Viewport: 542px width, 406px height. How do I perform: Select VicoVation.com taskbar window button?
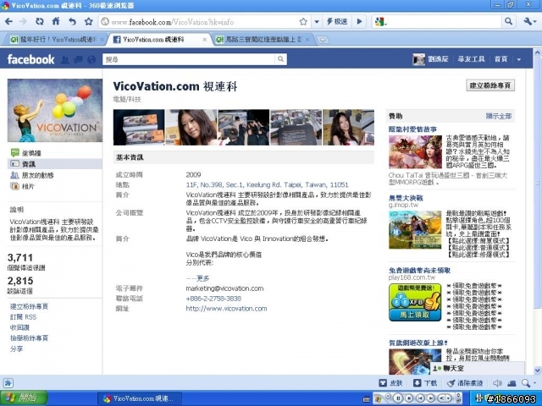139,398
